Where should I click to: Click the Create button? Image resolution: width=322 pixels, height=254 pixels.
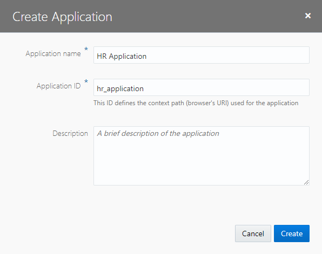pyautogui.click(x=292, y=234)
